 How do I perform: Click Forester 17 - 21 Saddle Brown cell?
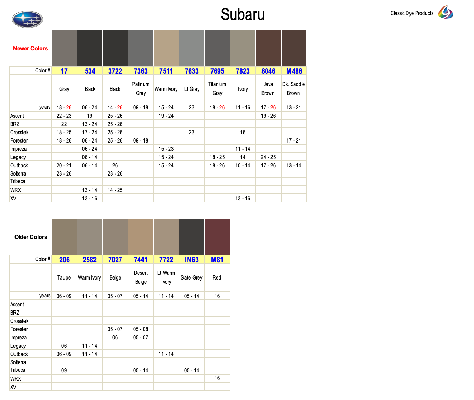(294, 141)
